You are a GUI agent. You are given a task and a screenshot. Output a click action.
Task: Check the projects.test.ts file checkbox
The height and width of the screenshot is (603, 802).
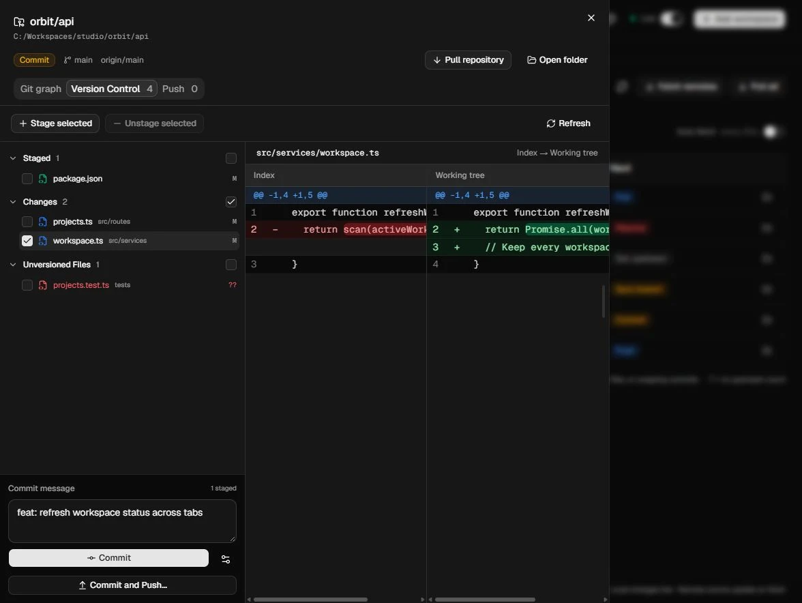tap(27, 285)
